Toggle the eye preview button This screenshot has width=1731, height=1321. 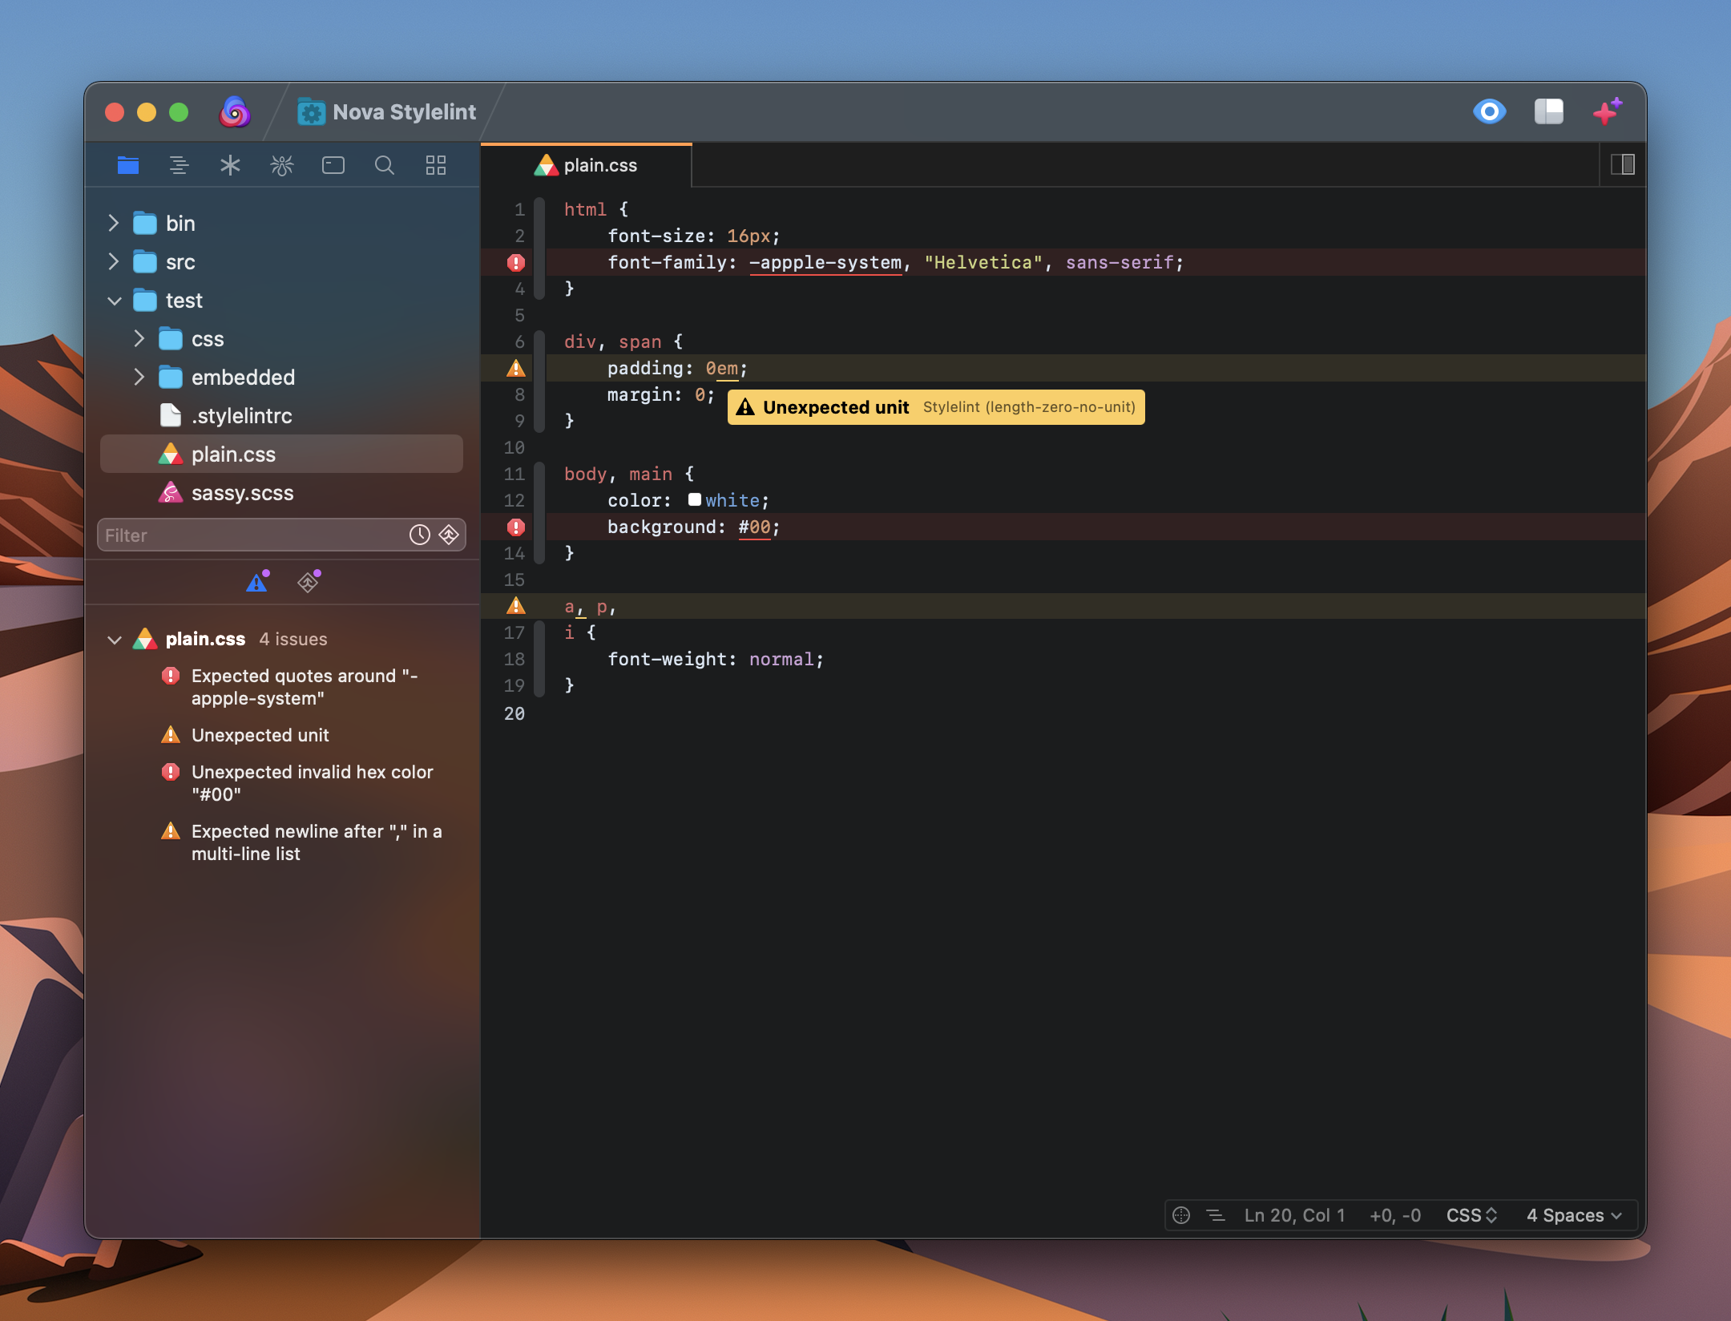click(1490, 111)
